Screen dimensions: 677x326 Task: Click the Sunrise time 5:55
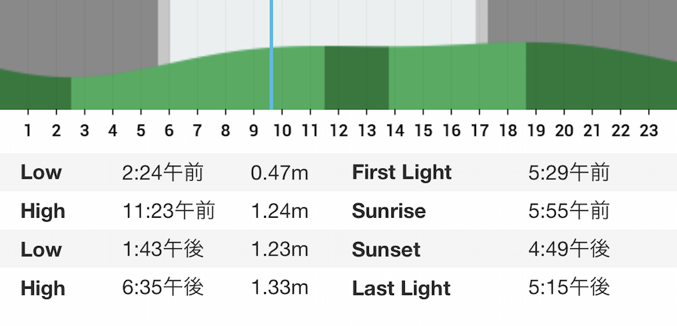pyautogui.click(x=569, y=211)
